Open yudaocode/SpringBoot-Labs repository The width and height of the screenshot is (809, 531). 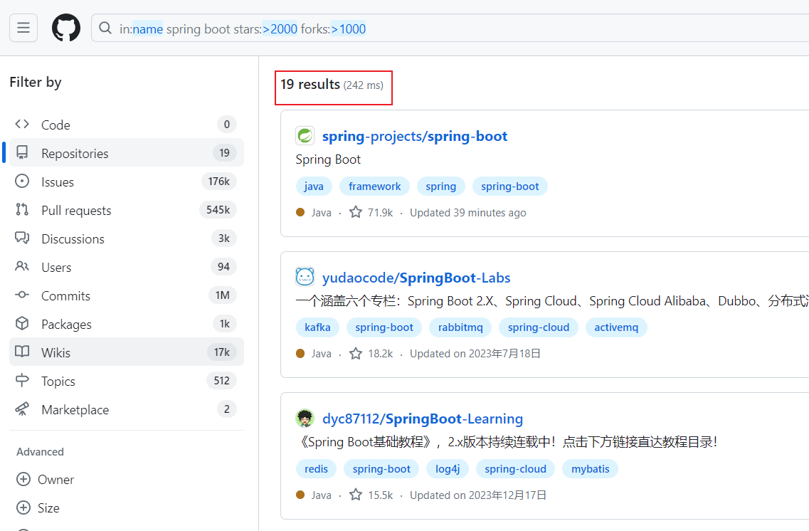click(416, 278)
